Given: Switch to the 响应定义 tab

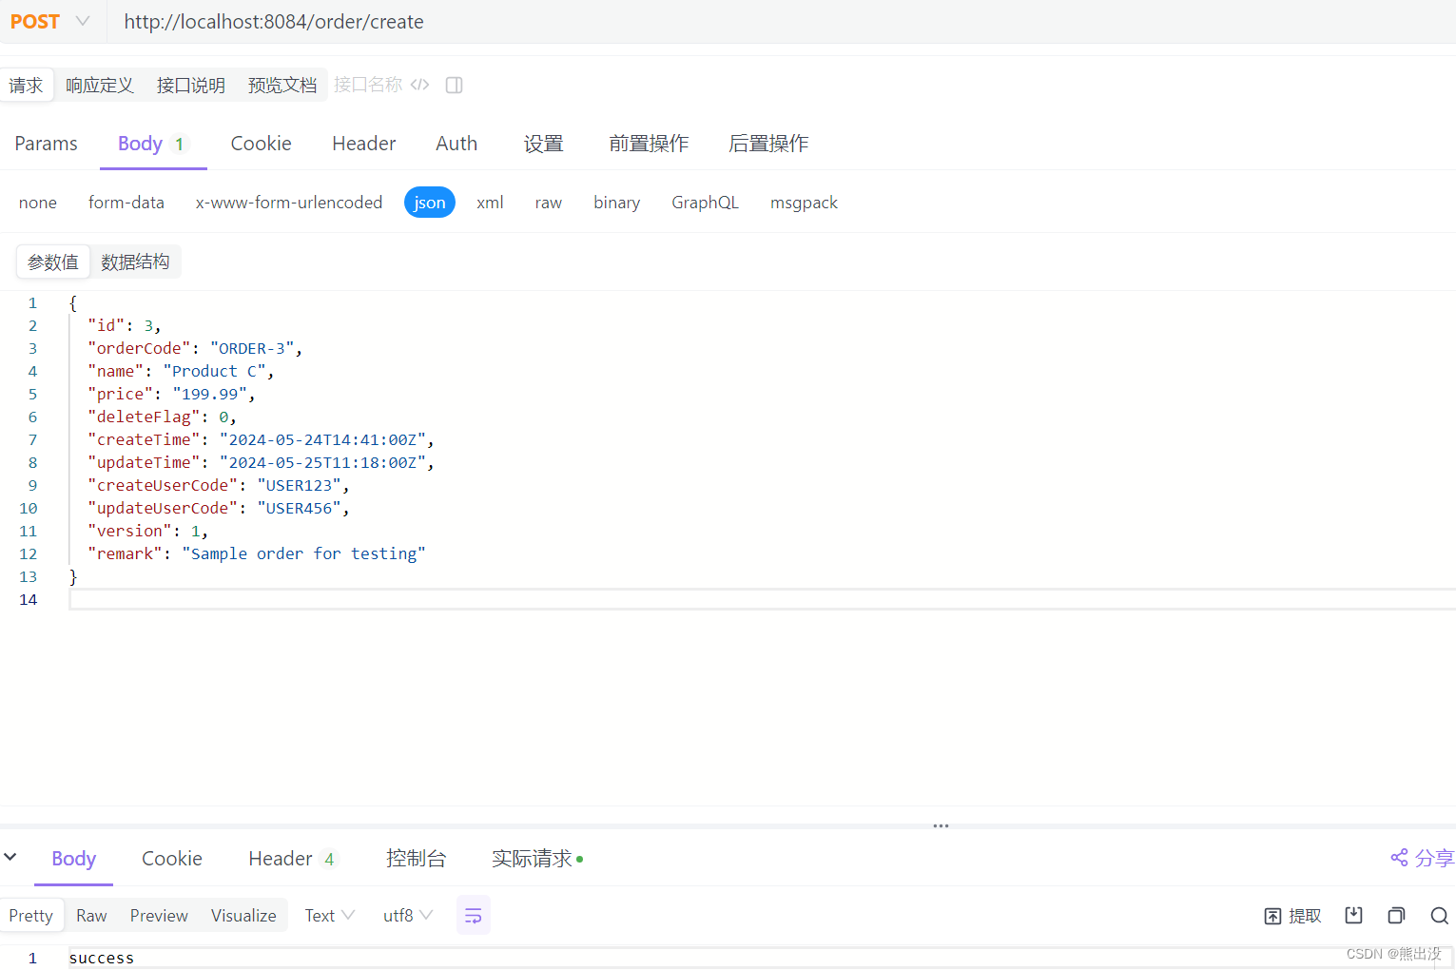Looking at the screenshot, I should (x=99, y=85).
